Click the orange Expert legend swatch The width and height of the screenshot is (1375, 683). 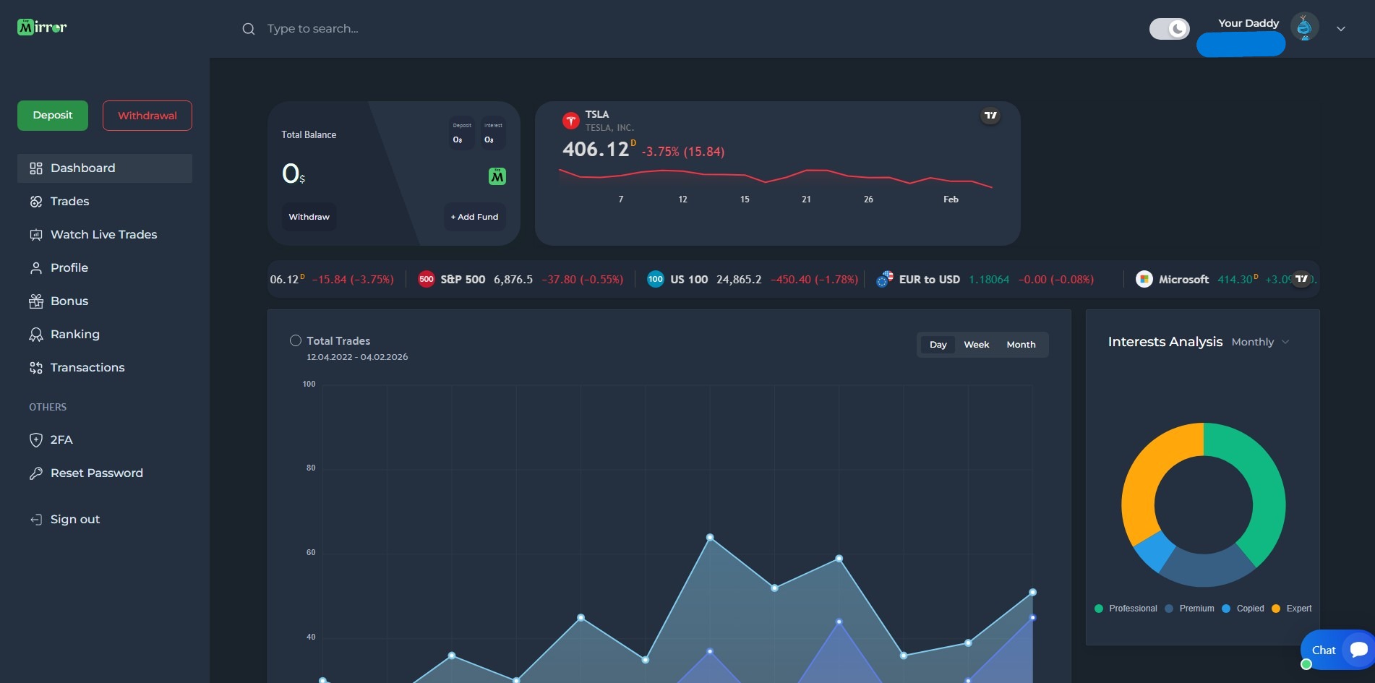[x=1276, y=609]
